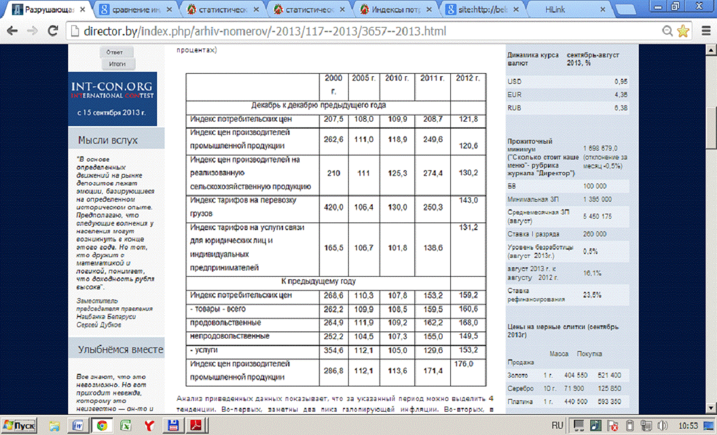Close the HiLink tab

[x=602, y=10]
